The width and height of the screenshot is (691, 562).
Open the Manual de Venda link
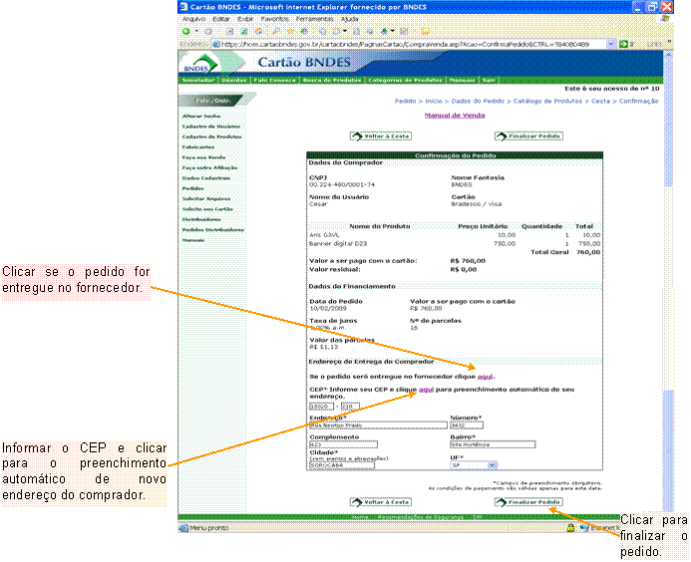(x=455, y=116)
